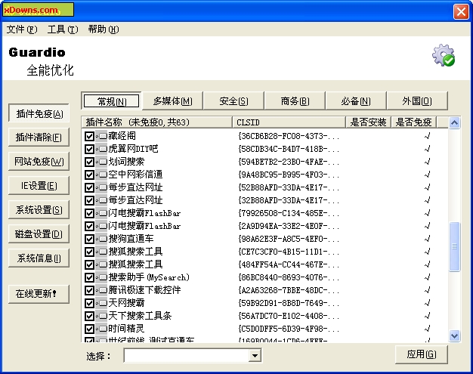473x374 pixels.
Task: Close the Guardio window
Action: pos(461,12)
